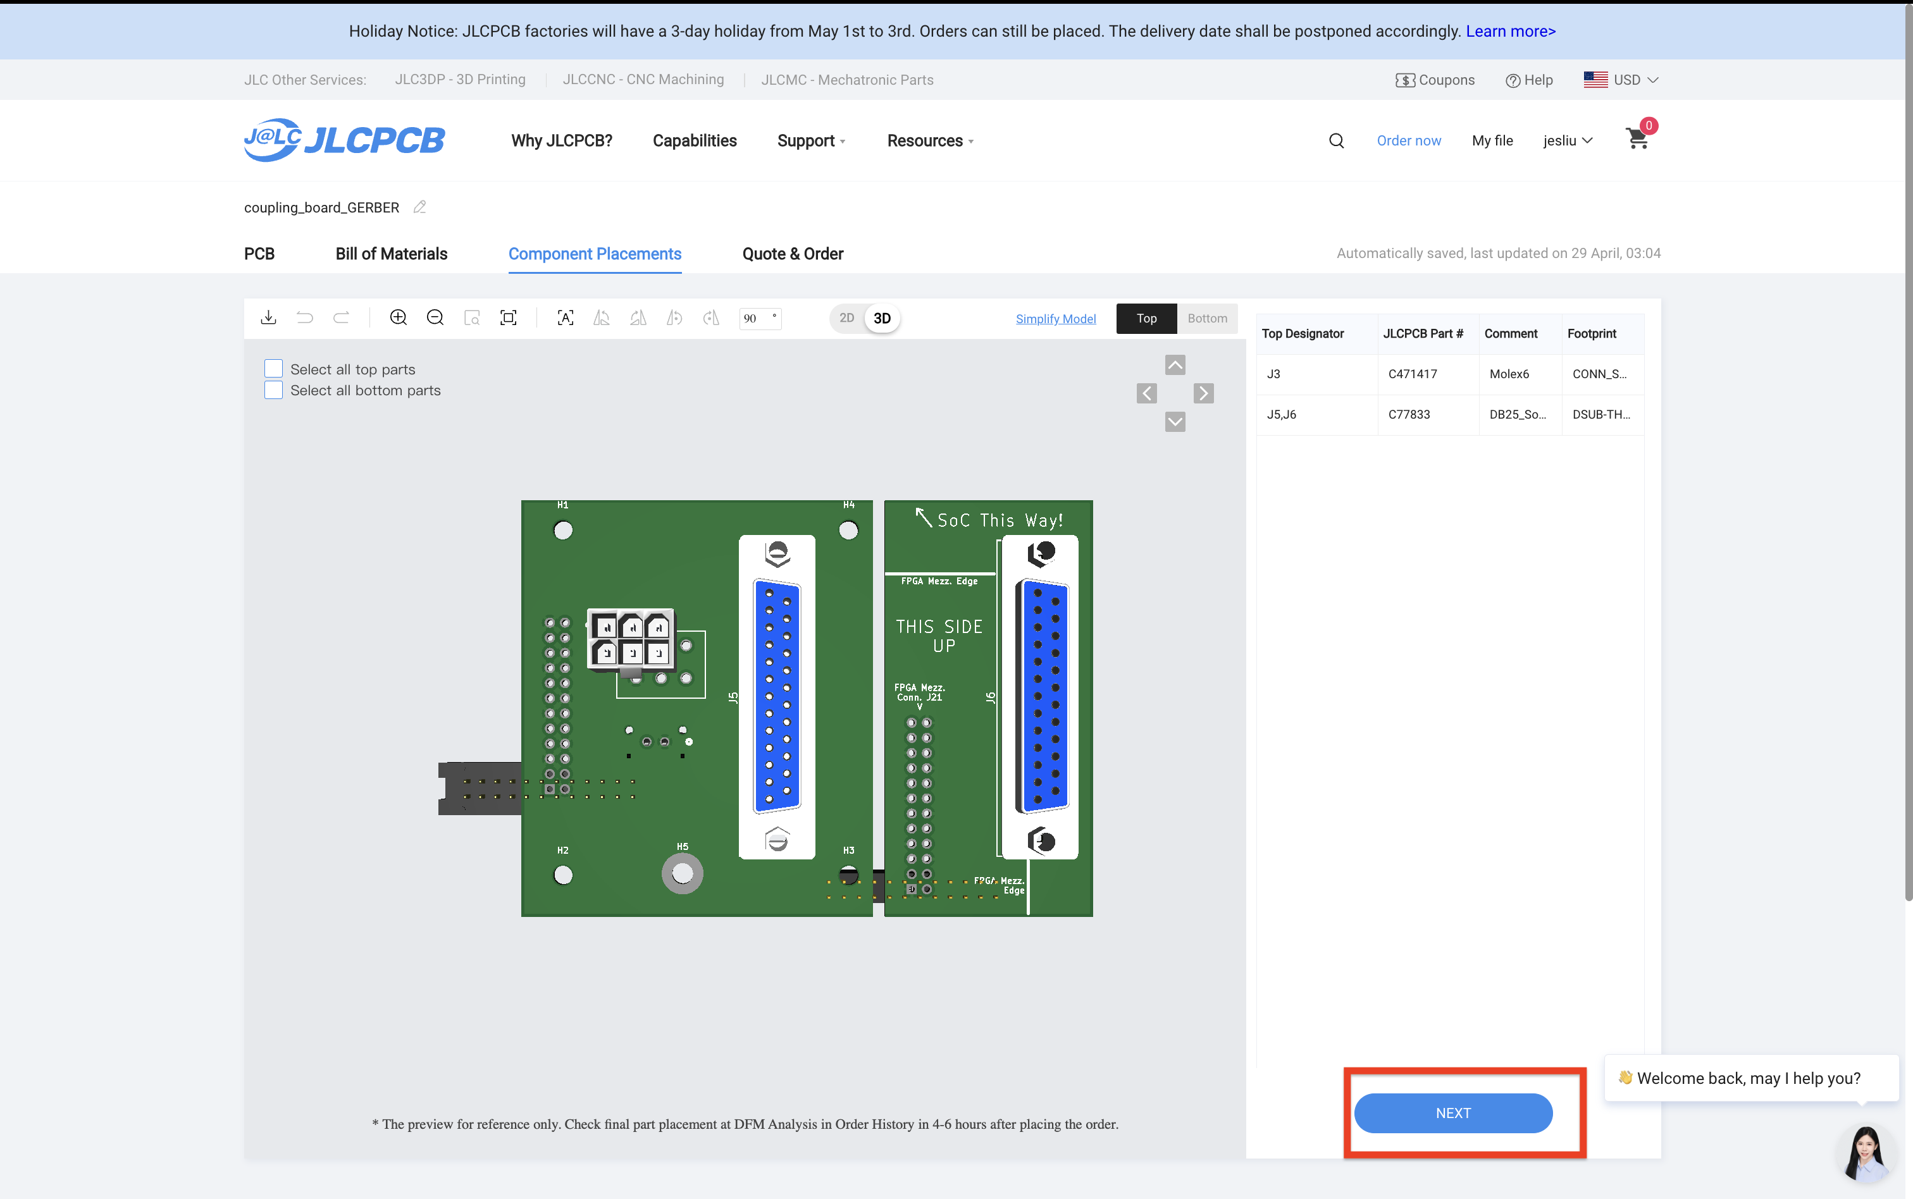Screen dimensions: 1913x1199
Task: Open the Bill of Materials tab
Action: point(391,254)
